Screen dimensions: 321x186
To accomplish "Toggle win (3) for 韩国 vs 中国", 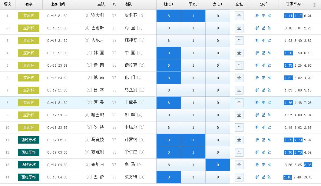I will (x=169, y=53).
